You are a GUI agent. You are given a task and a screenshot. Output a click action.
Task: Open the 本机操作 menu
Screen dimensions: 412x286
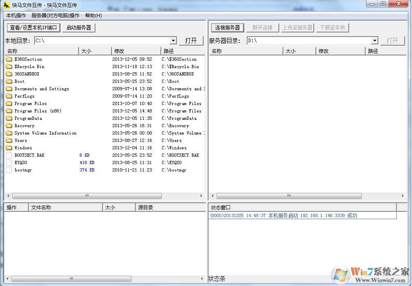click(16, 16)
